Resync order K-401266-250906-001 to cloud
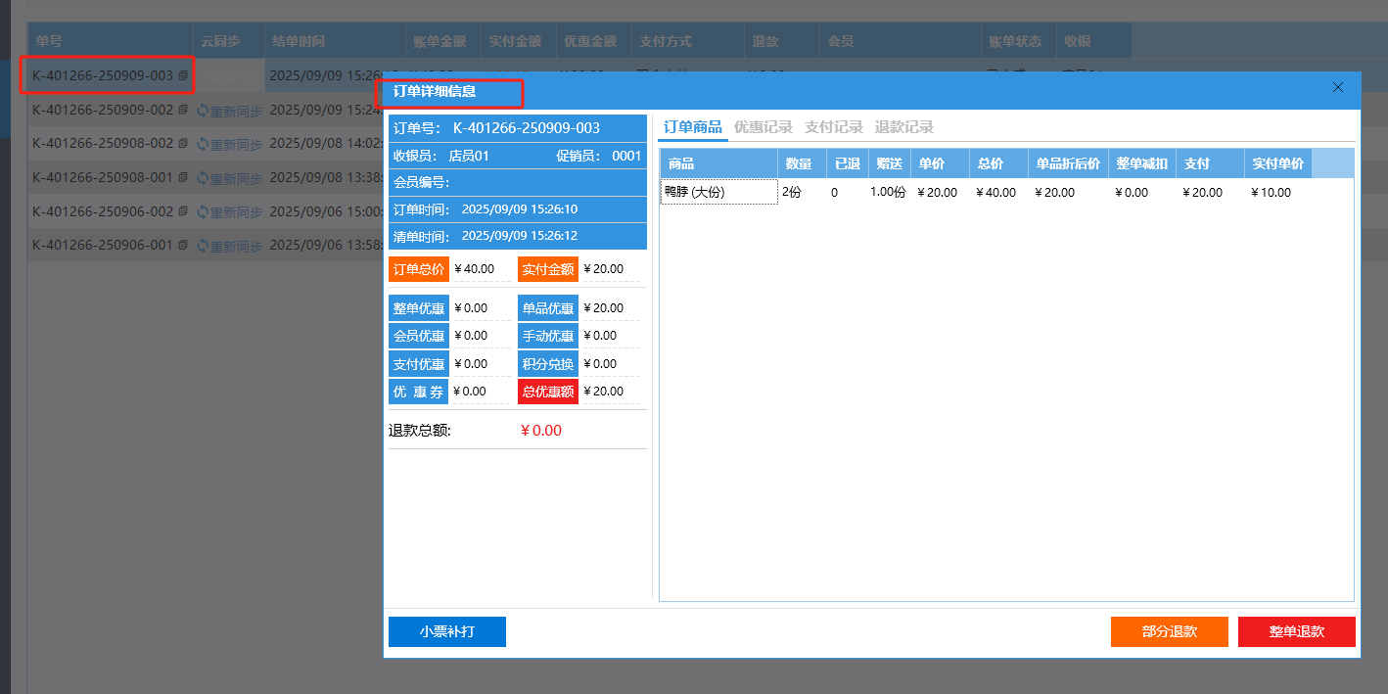 coord(230,246)
